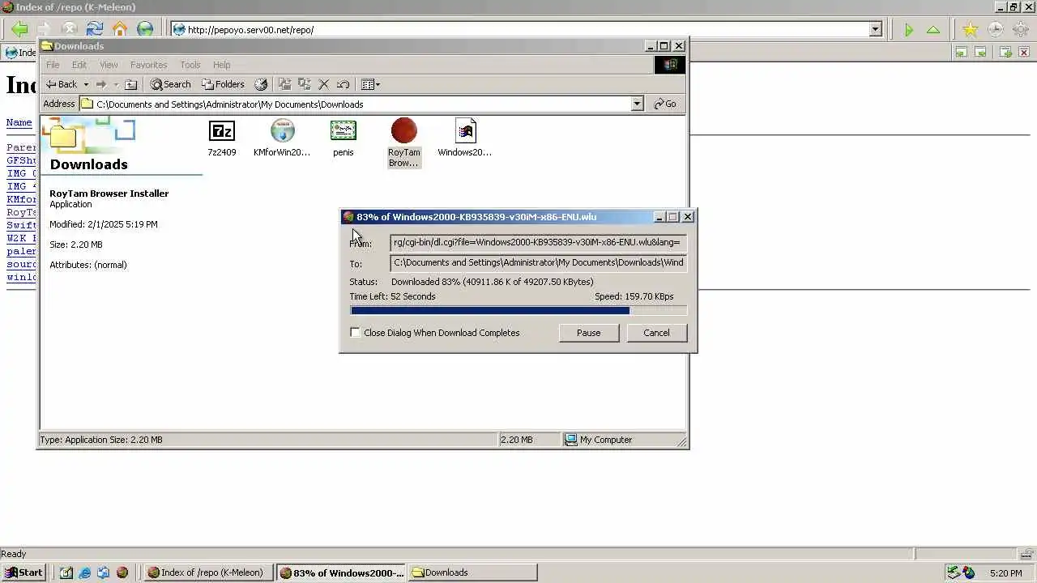
Task: Go to Home in K-Meleon toolbar
Action: [120, 29]
